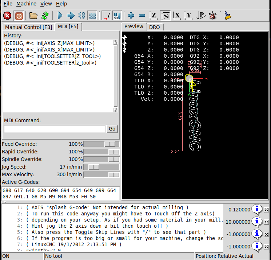Switch to the DRO tab
This screenshot has height=260, width=271.
coord(155,27)
